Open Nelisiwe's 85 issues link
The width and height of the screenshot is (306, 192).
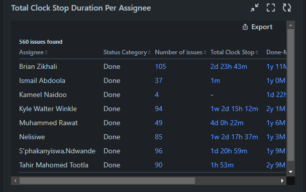pos(158,137)
